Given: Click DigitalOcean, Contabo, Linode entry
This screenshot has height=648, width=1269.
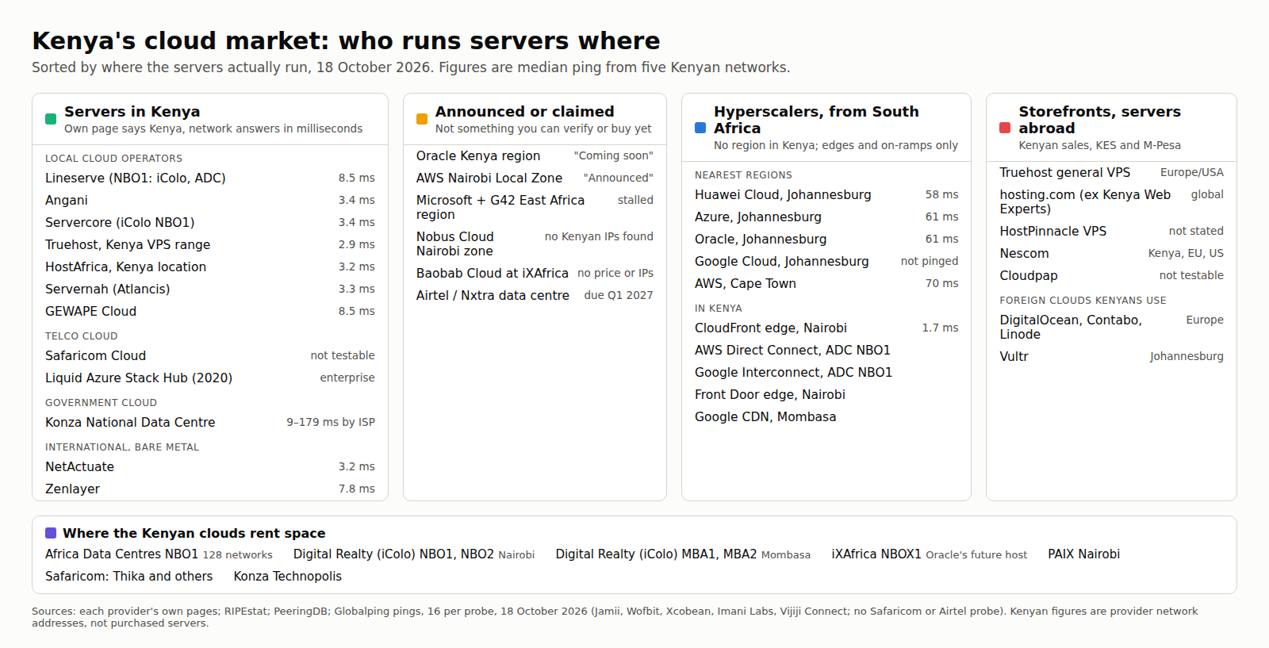Looking at the screenshot, I should pos(1111,327).
